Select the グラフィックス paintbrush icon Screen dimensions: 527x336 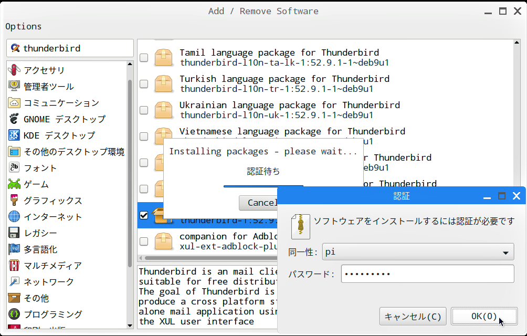coord(14,200)
